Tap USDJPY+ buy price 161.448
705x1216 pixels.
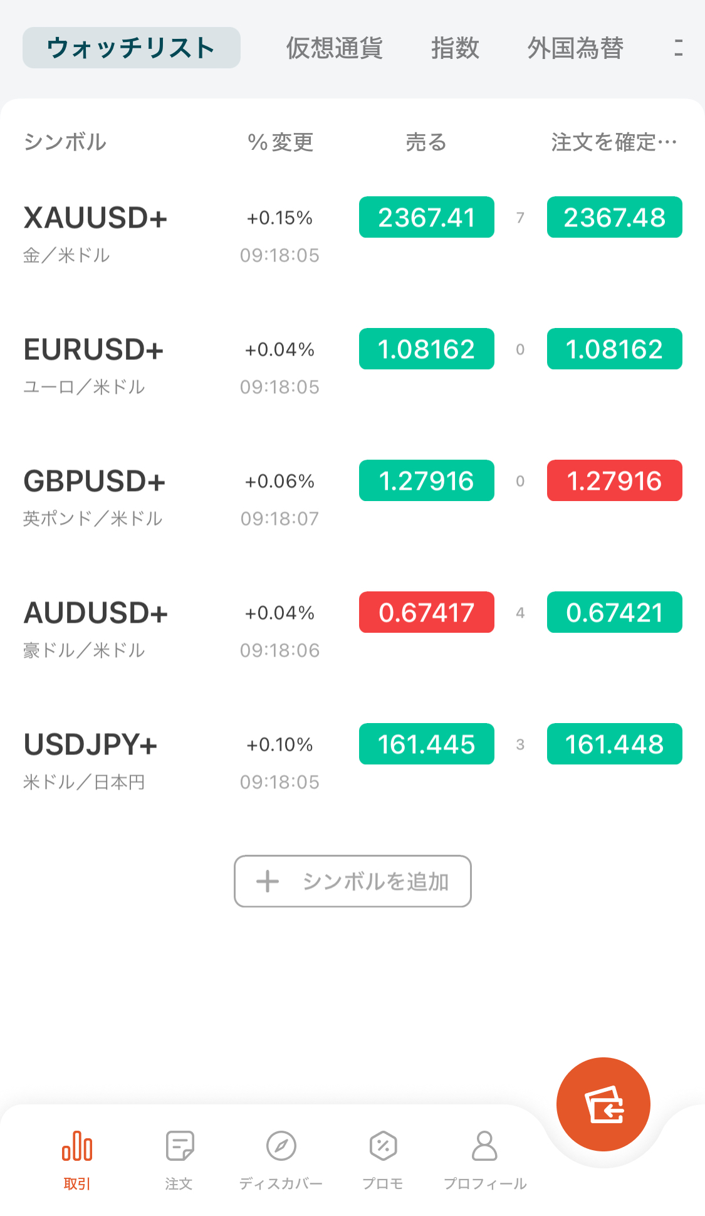pyautogui.click(x=614, y=744)
